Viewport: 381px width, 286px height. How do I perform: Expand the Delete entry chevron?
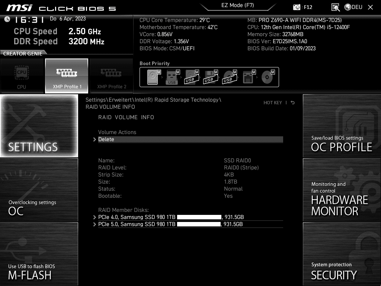[95, 139]
